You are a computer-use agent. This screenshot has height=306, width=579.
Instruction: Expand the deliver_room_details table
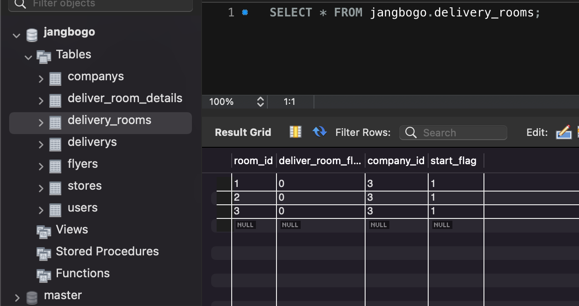(41, 101)
